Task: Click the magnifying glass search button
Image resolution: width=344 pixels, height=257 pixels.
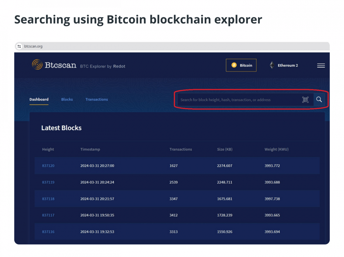Action: (x=319, y=100)
